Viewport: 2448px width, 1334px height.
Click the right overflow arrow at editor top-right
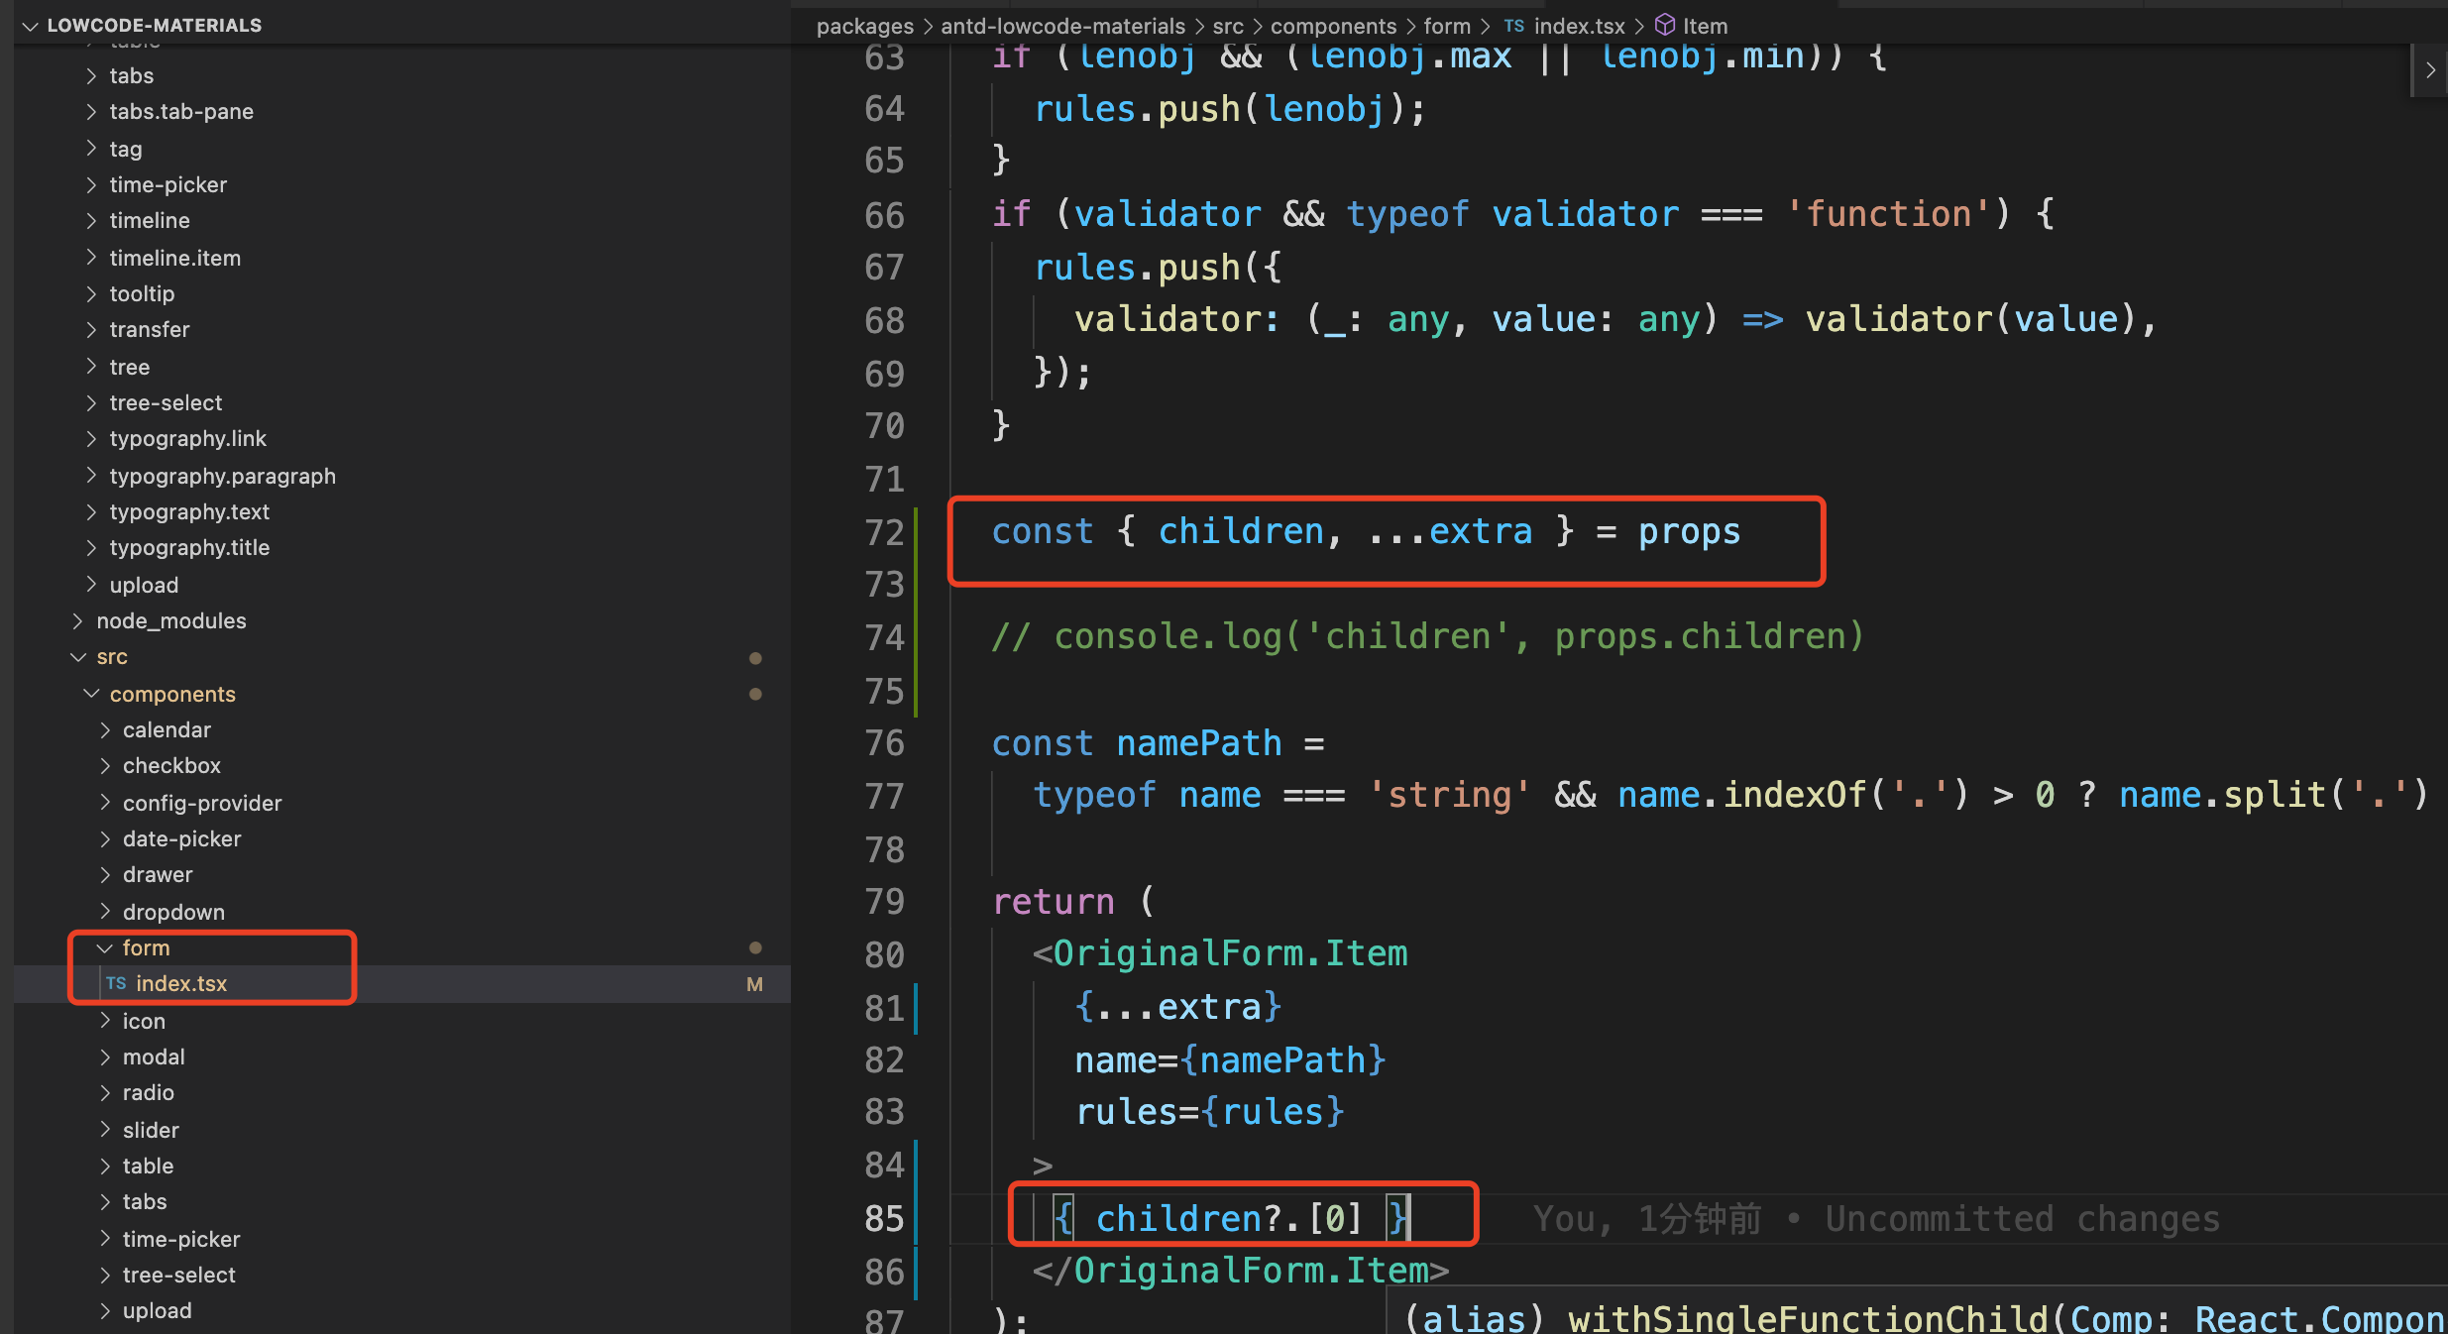(x=2430, y=69)
